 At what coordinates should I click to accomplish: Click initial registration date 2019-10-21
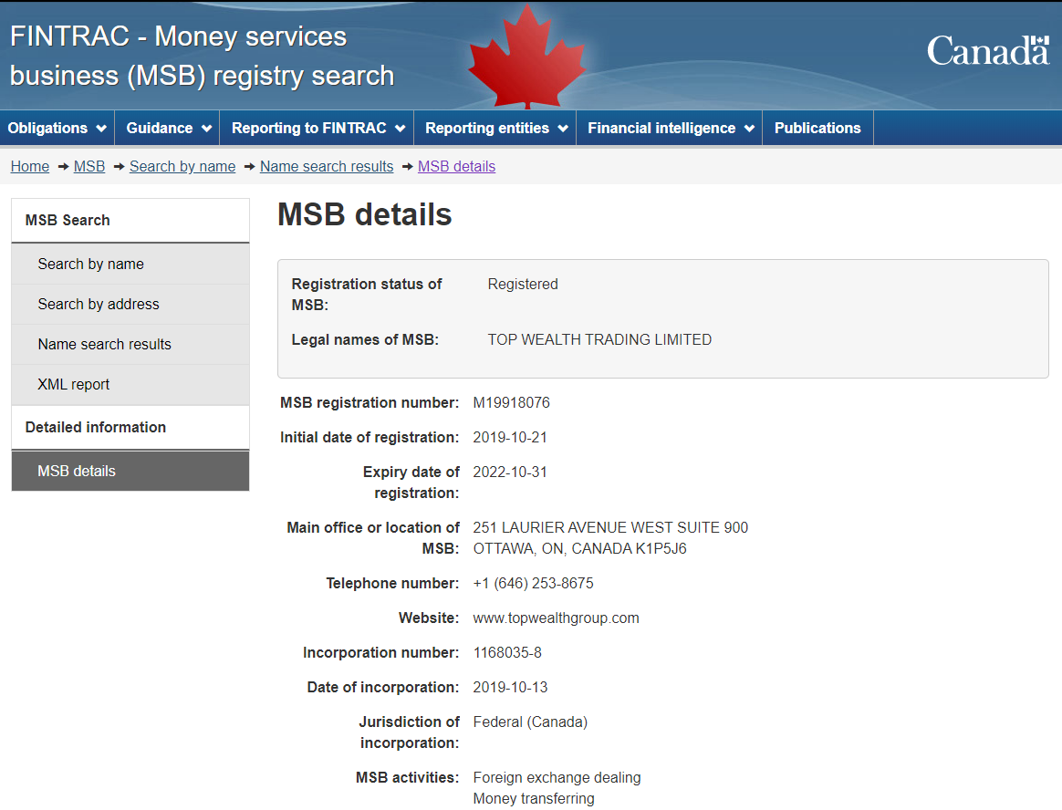(x=510, y=438)
